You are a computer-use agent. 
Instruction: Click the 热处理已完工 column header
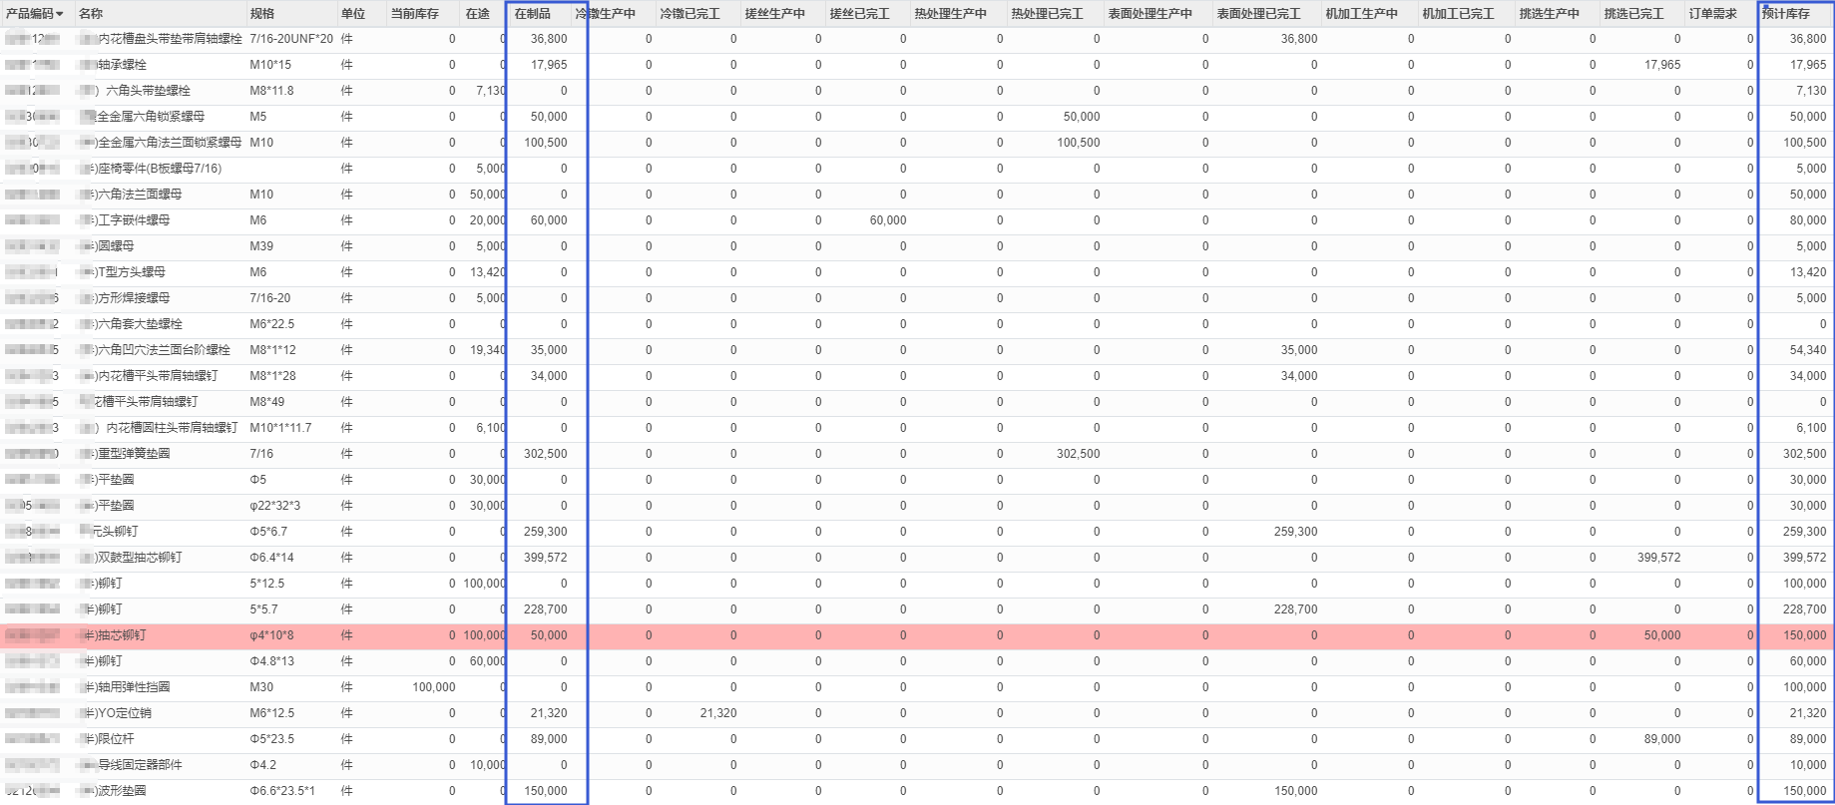coord(1047,14)
